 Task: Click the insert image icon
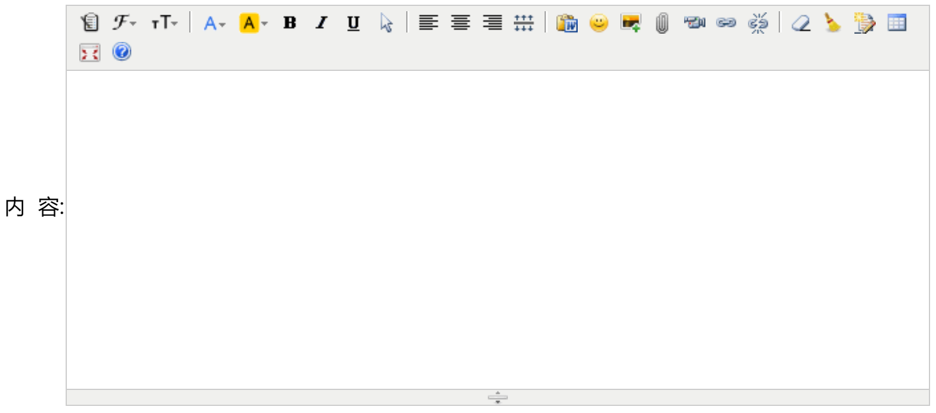click(x=630, y=23)
